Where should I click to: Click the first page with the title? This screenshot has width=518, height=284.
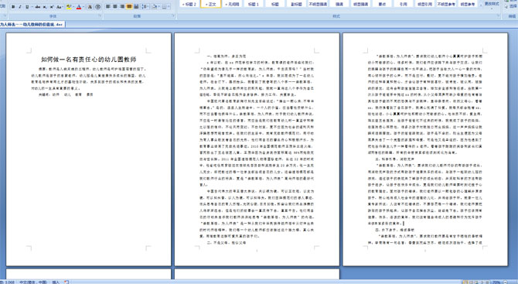click(x=89, y=149)
